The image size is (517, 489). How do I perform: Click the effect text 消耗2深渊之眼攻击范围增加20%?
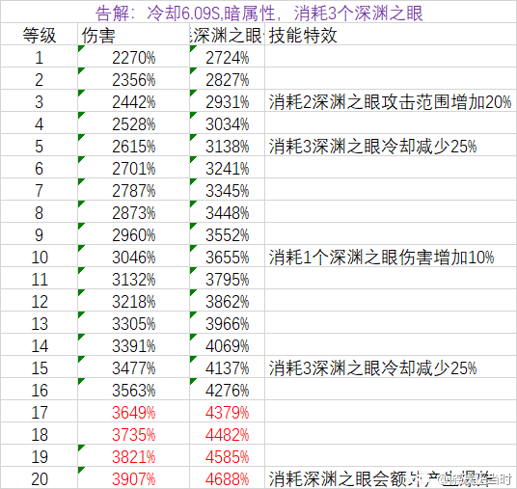[x=390, y=101]
